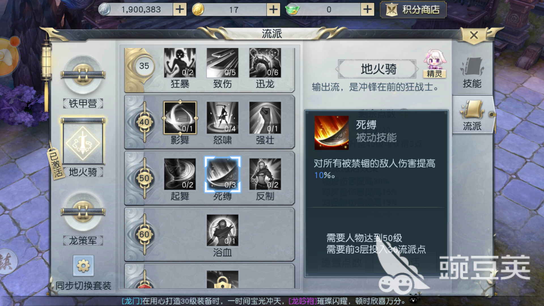Select the 狂暴 skill icon

pos(180,63)
